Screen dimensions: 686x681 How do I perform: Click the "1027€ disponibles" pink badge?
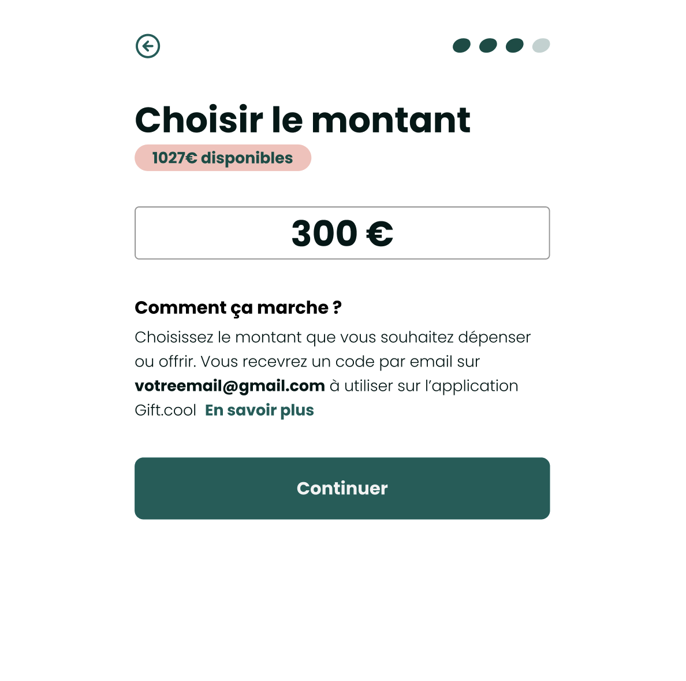coord(222,158)
